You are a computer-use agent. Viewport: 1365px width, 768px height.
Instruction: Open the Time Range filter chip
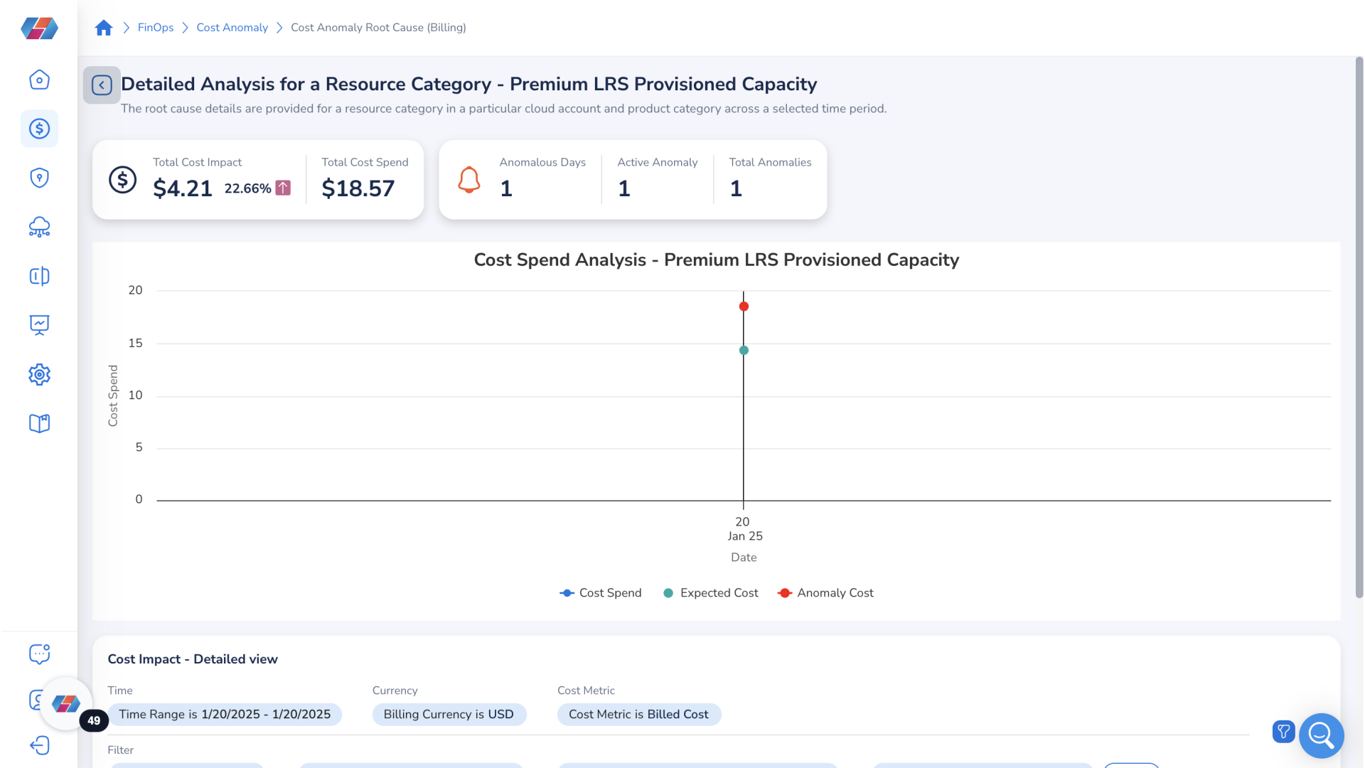(225, 714)
